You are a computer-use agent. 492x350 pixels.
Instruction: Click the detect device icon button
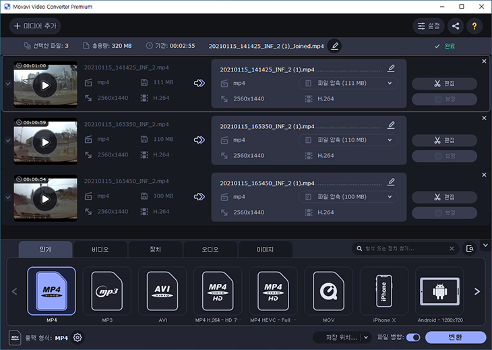pyautogui.click(x=470, y=249)
